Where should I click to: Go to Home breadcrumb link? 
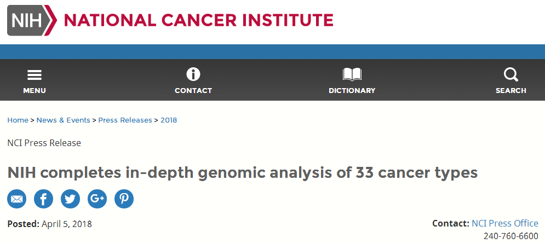pyautogui.click(x=18, y=120)
